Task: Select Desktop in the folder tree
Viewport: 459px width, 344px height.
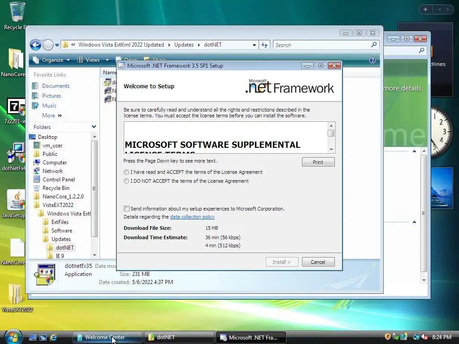Action: [48, 137]
